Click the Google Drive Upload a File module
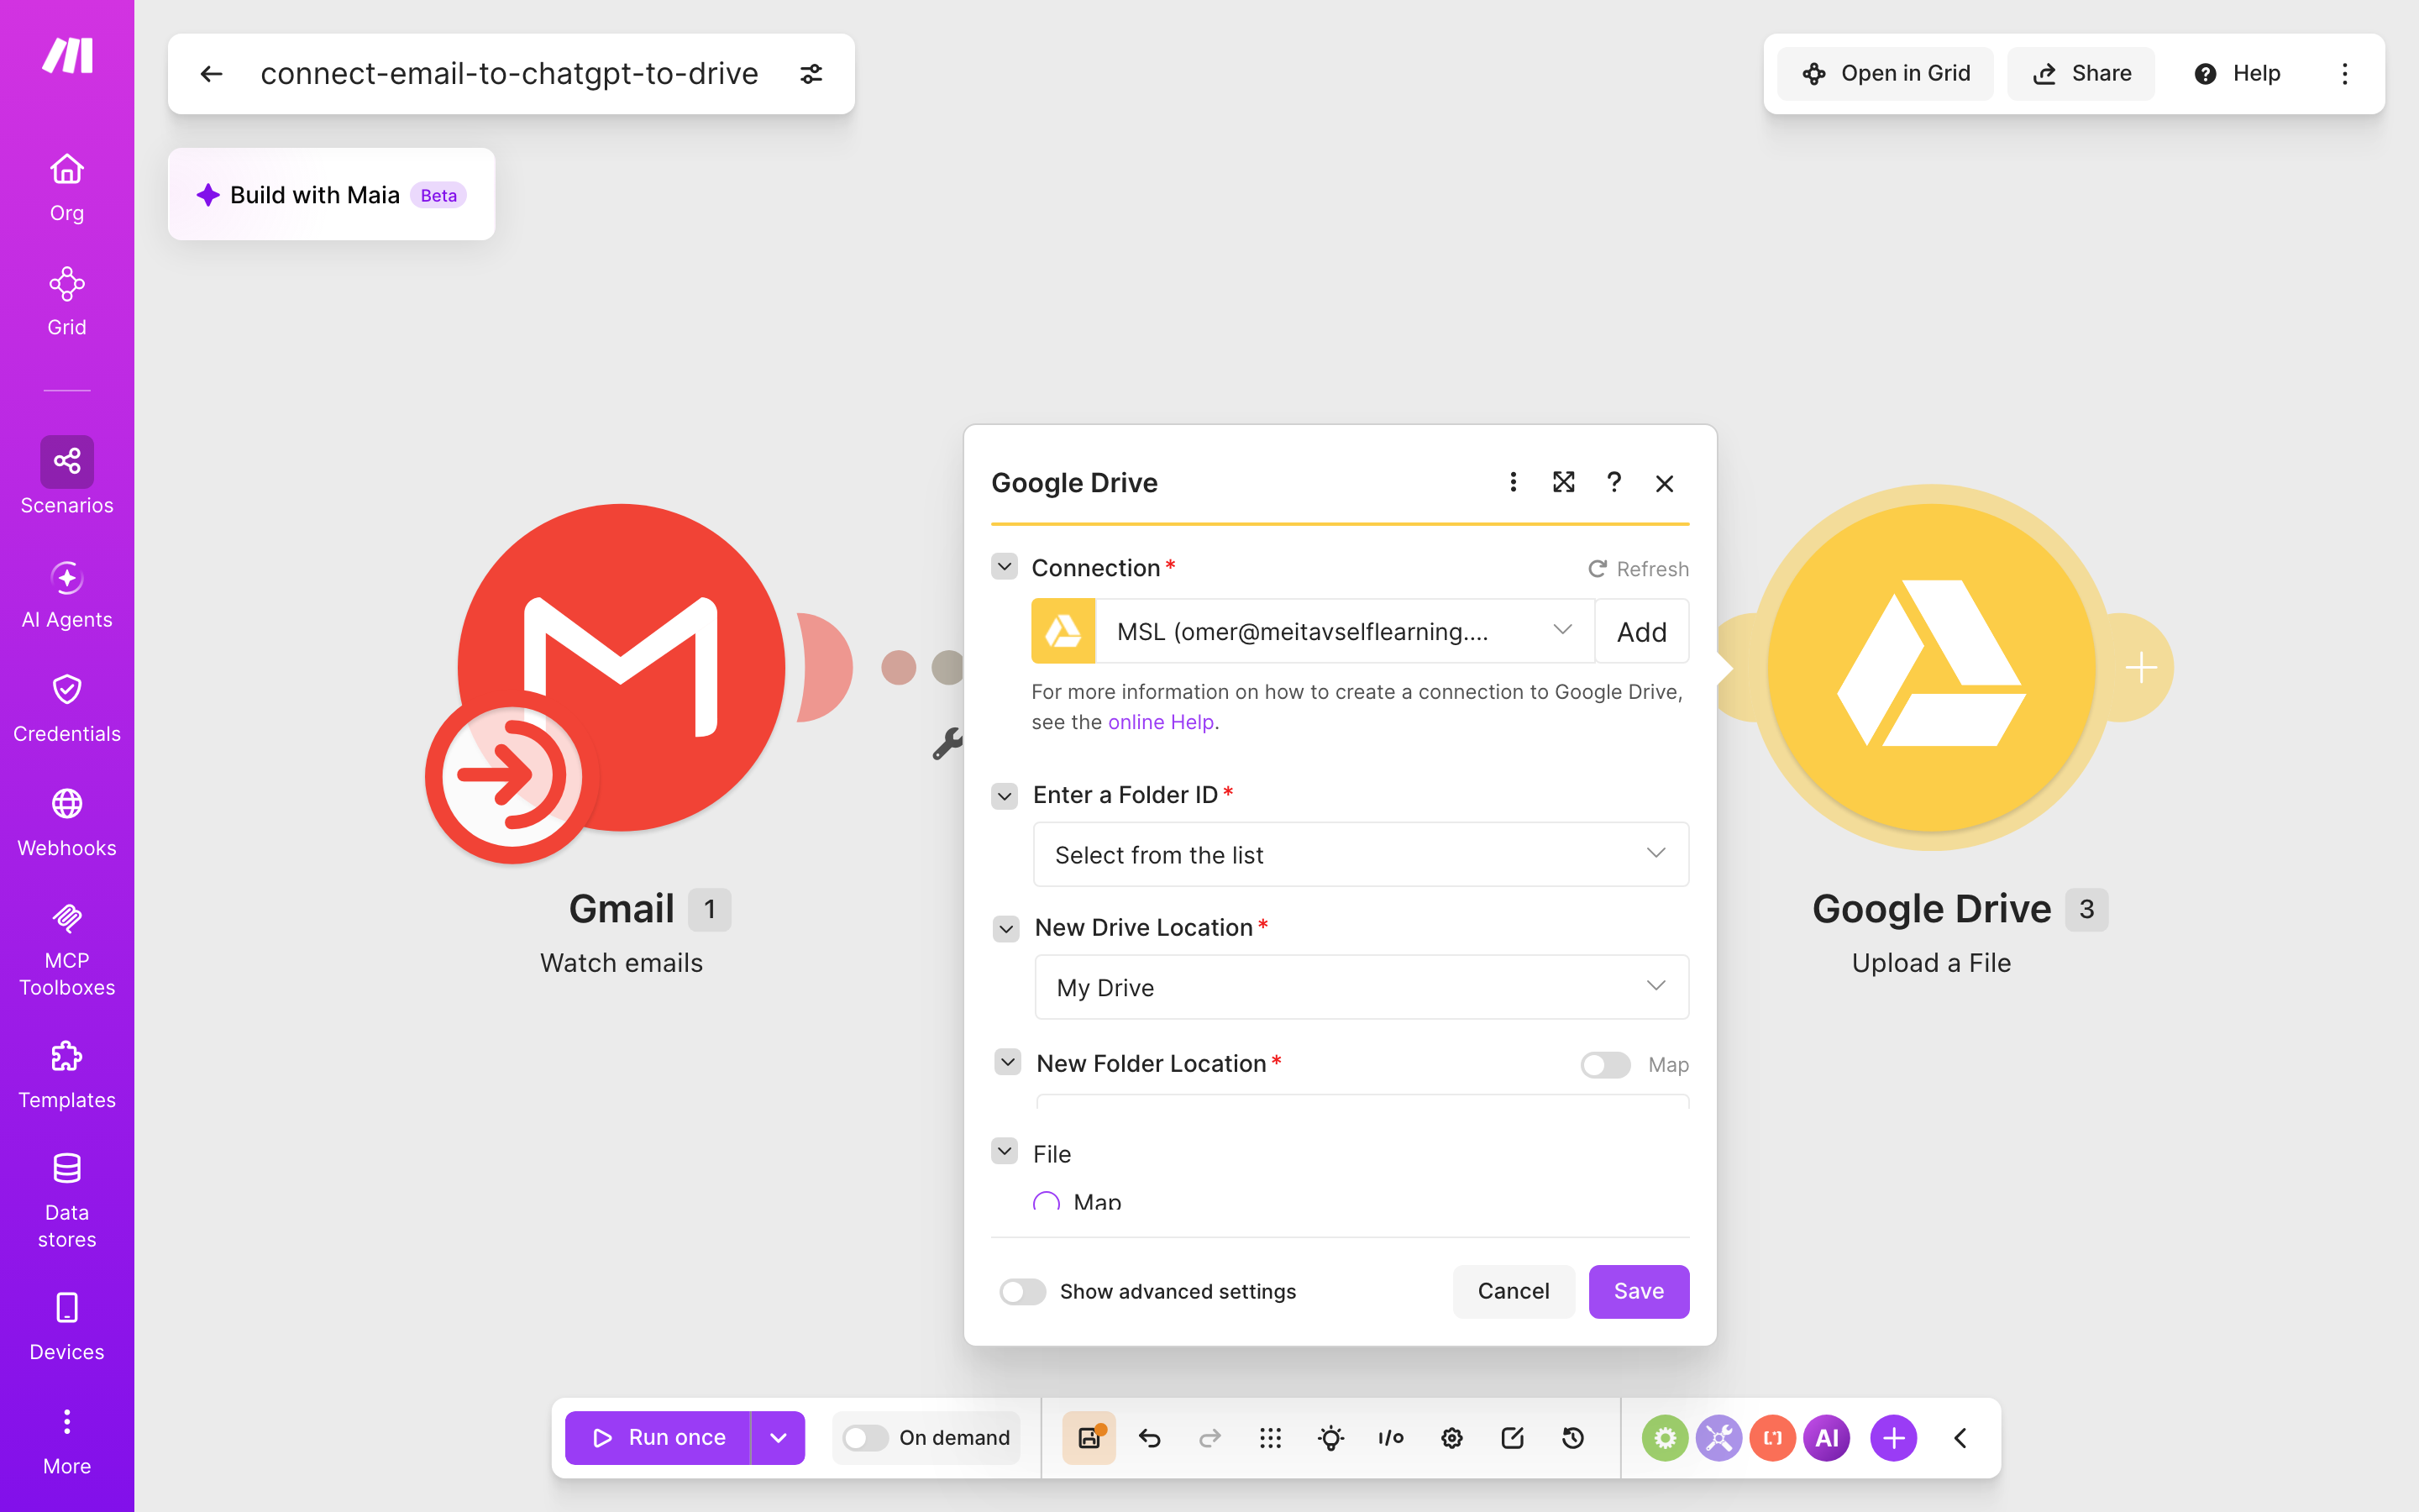The width and height of the screenshot is (2419, 1512). (x=1931, y=668)
